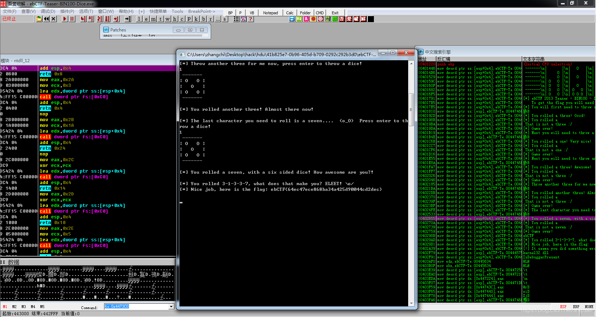Screen dimensions: 596x317
Task: Select highlighted 'You rolled a seven' search row
Action: click(x=506, y=218)
